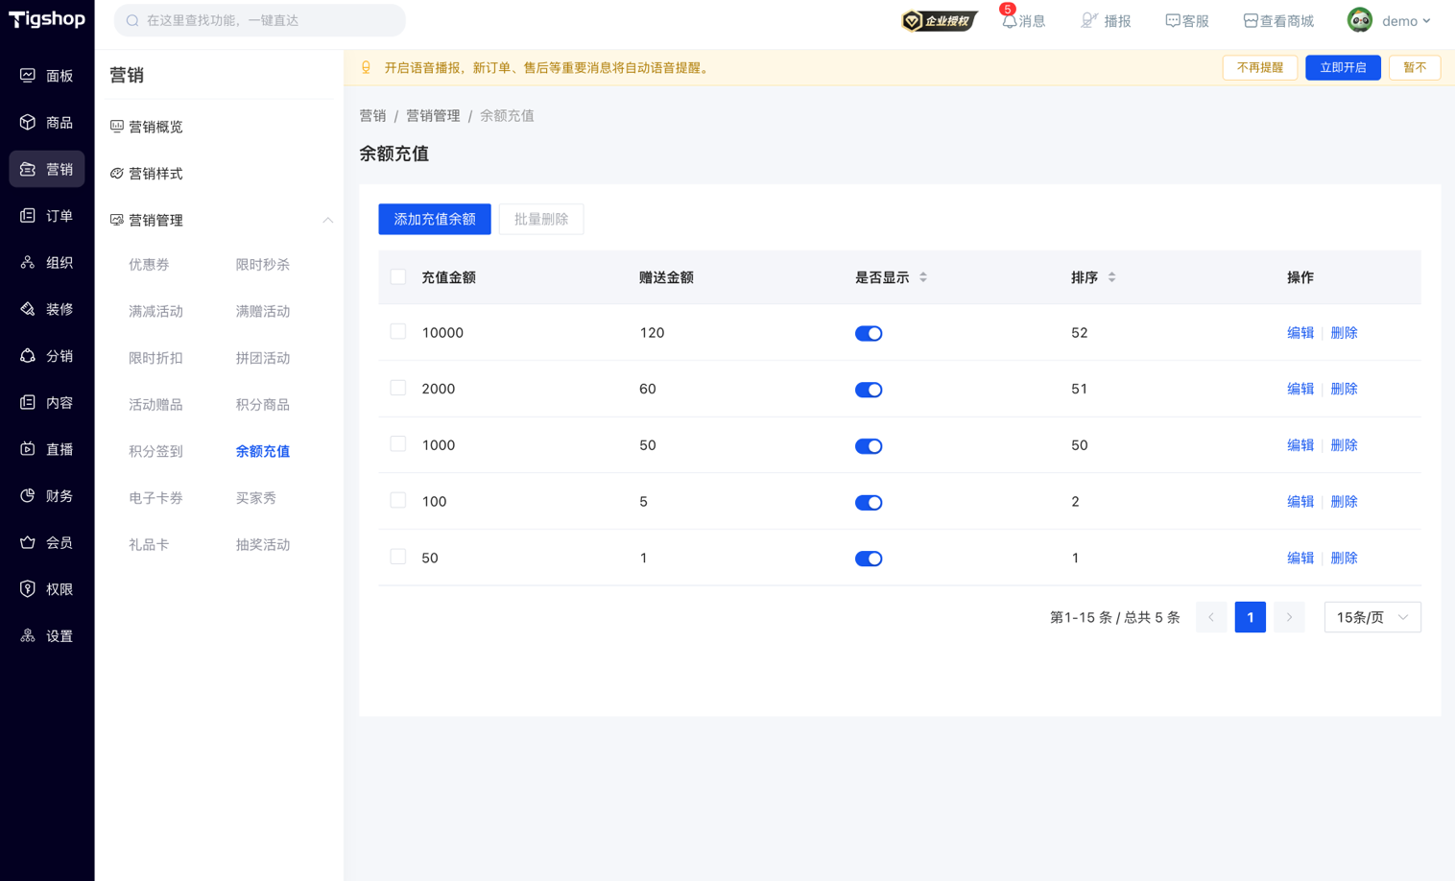
Task: Open the 直播 live stream sidebar icon
Action: (x=28, y=449)
